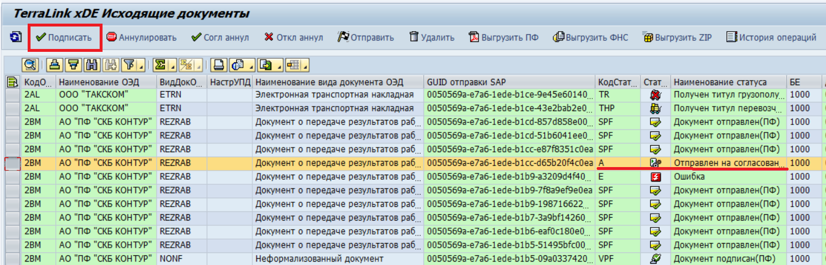The image size is (826, 265).
Task: Click the sort descending icon
Action: point(73,65)
